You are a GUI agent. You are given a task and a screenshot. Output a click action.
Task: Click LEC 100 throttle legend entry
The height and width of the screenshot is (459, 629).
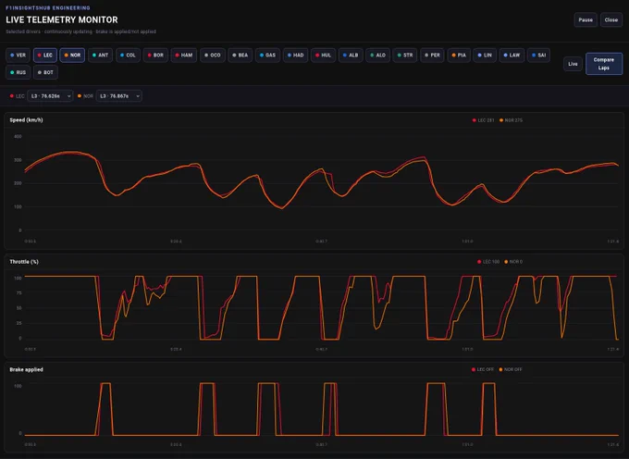click(x=488, y=262)
